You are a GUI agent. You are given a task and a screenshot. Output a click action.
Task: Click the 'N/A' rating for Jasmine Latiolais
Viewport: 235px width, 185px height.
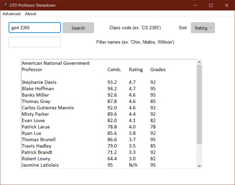click(x=133, y=165)
